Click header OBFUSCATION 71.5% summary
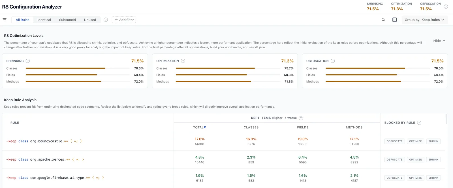This screenshot has width=453, height=188. tap(430, 7)
